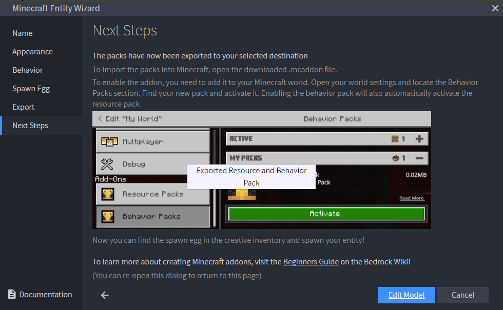This screenshot has height=310, width=503.
Task: Open the Export page
Action: coord(41,107)
